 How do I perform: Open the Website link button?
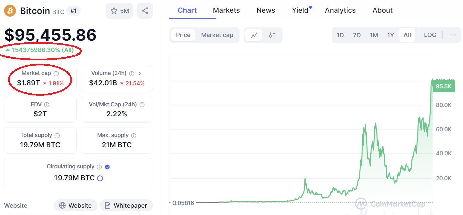[x=76, y=205]
